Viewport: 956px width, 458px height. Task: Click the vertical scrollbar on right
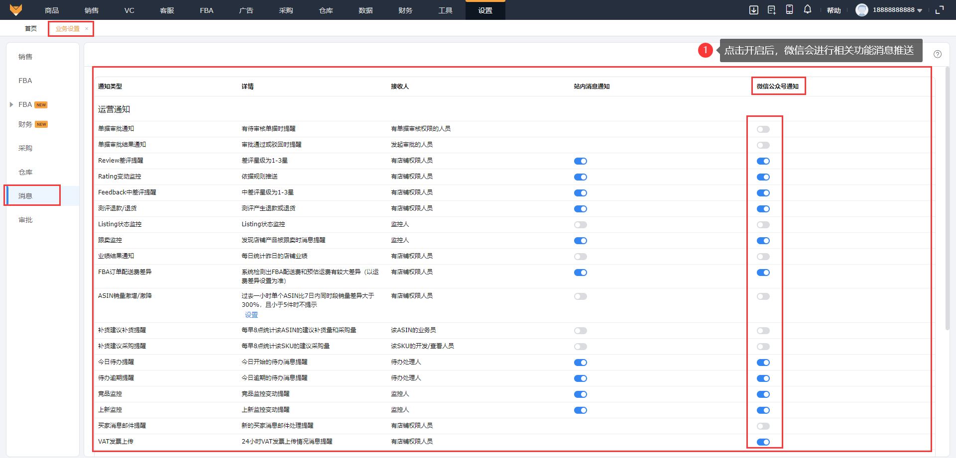point(947,199)
